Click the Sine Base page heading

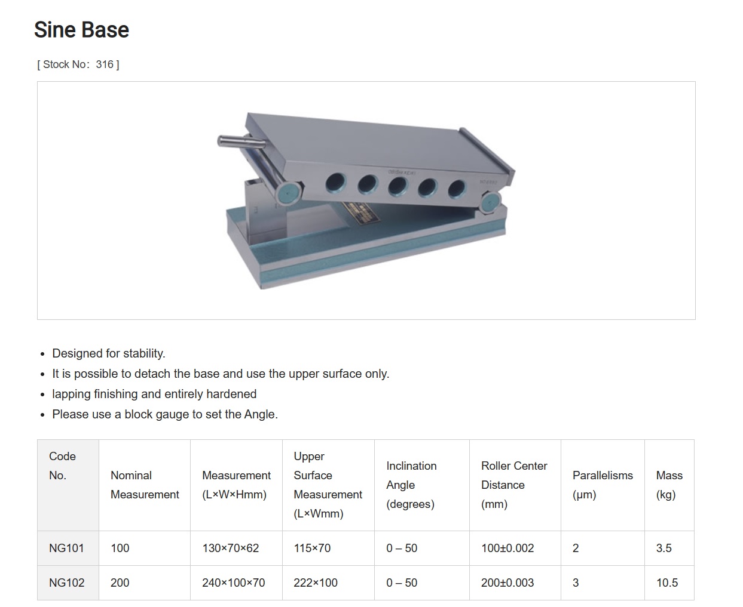[x=81, y=30]
